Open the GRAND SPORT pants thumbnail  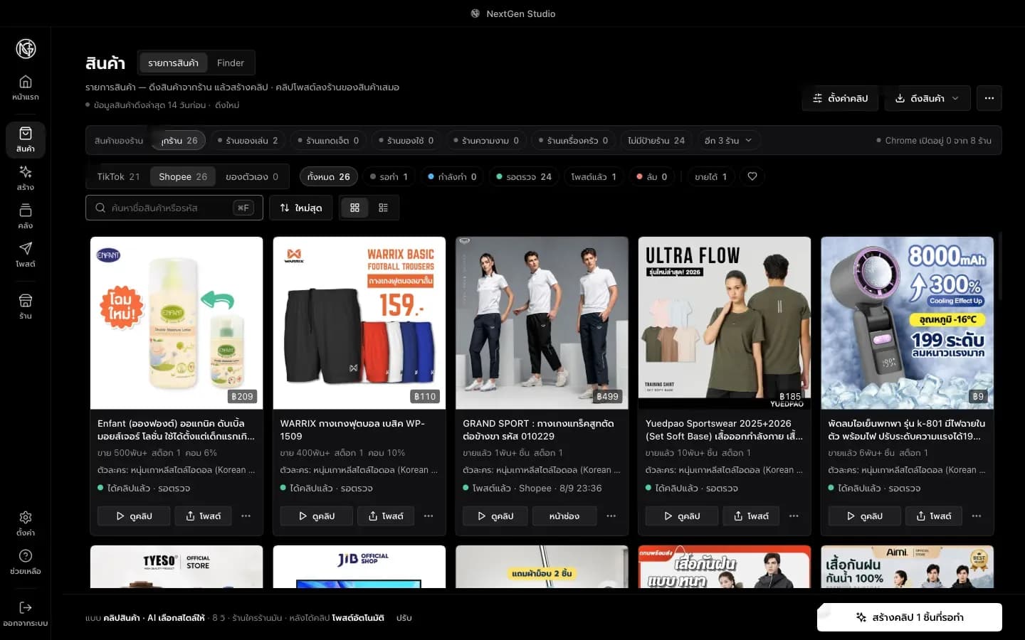click(542, 323)
